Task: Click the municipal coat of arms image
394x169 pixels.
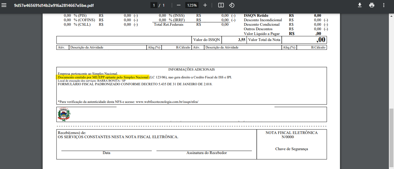Action: (64, 114)
